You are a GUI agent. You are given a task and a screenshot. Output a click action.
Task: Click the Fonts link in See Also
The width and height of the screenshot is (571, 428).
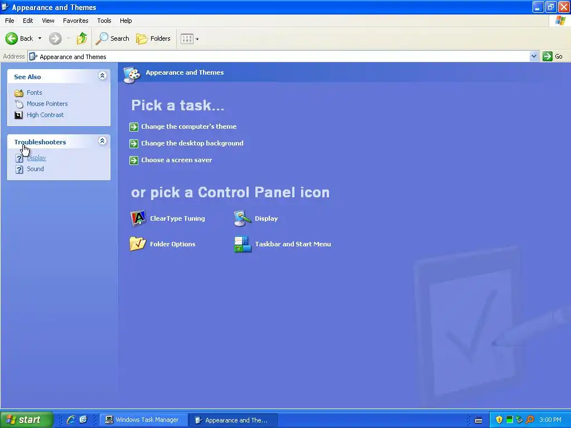pos(34,93)
